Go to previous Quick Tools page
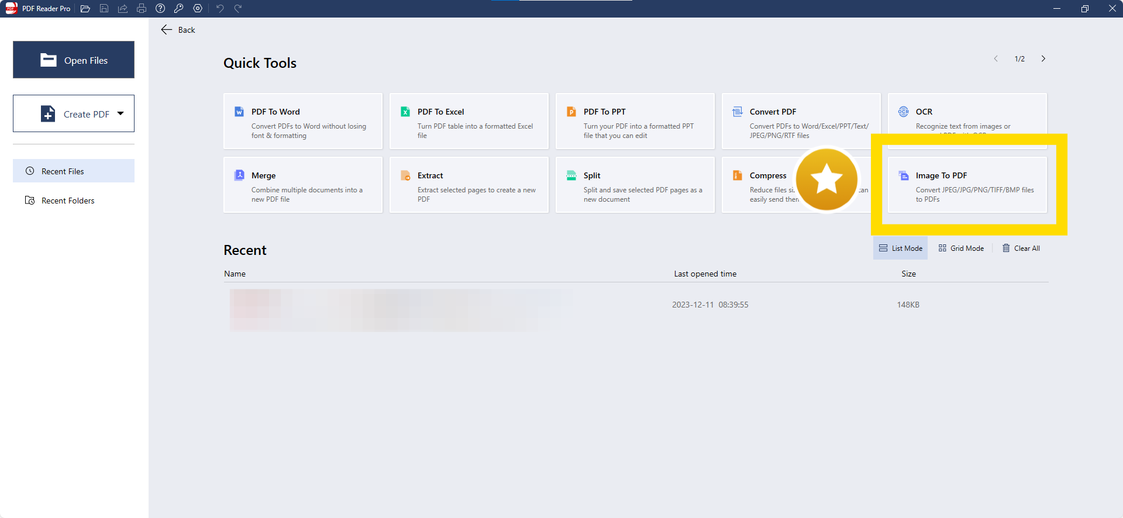The height and width of the screenshot is (518, 1123). 996,59
